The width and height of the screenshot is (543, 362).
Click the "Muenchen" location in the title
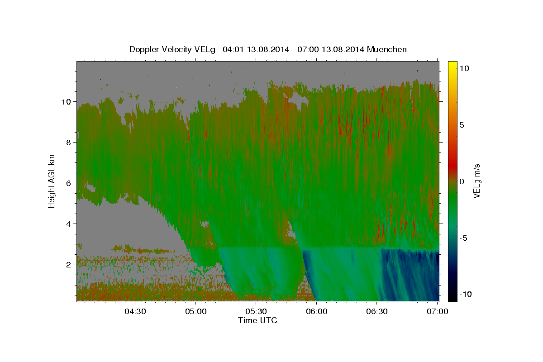(x=387, y=49)
